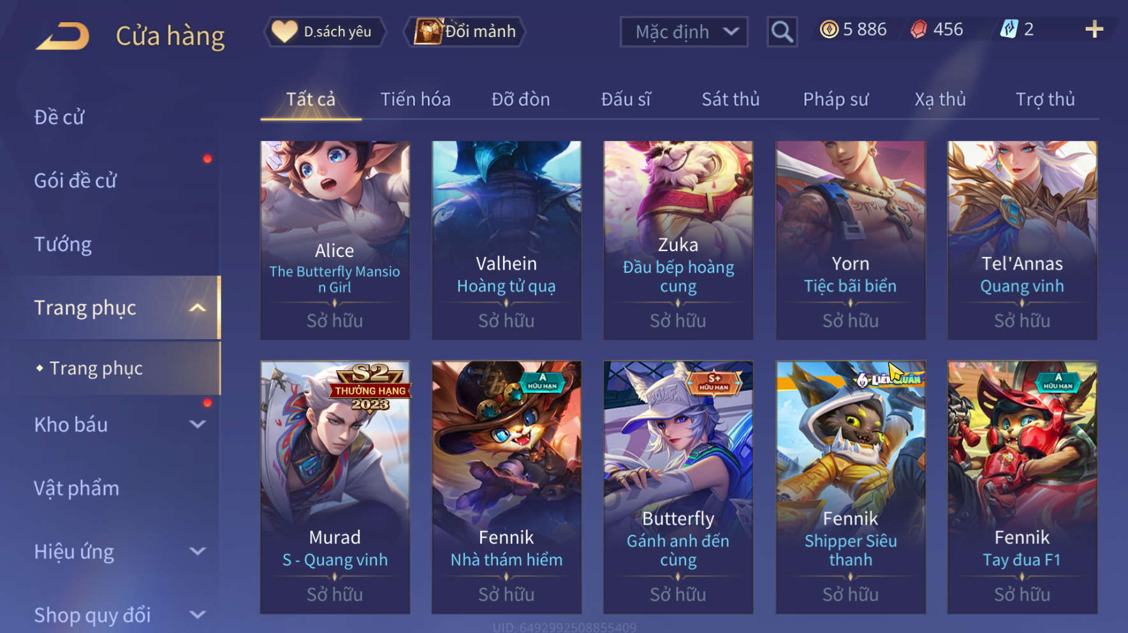Expand the Shop quy đổi section
1128x633 pixels.
pyautogui.click(x=198, y=615)
